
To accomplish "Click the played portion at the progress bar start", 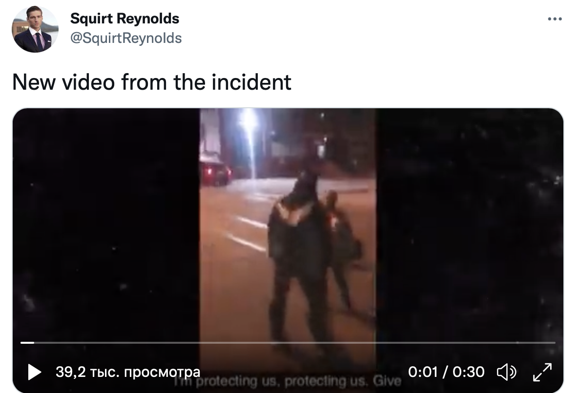I will (27, 342).
